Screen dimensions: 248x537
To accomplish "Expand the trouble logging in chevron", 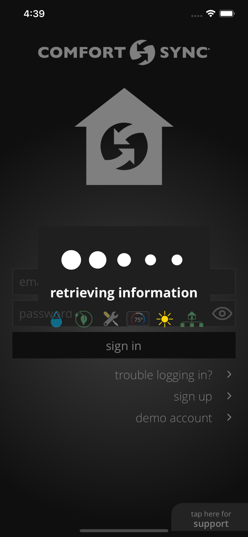I will click(x=229, y=374).
